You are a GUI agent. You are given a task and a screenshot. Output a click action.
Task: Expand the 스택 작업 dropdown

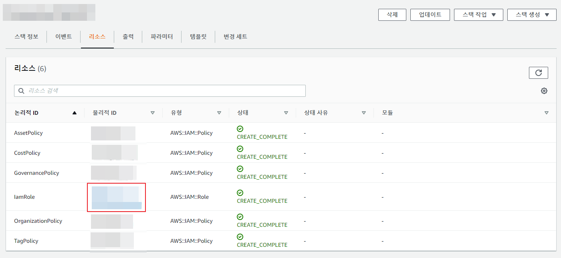tap(479, 15)
